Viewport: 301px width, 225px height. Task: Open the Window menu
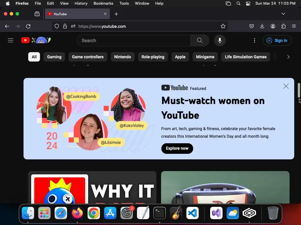142,3
